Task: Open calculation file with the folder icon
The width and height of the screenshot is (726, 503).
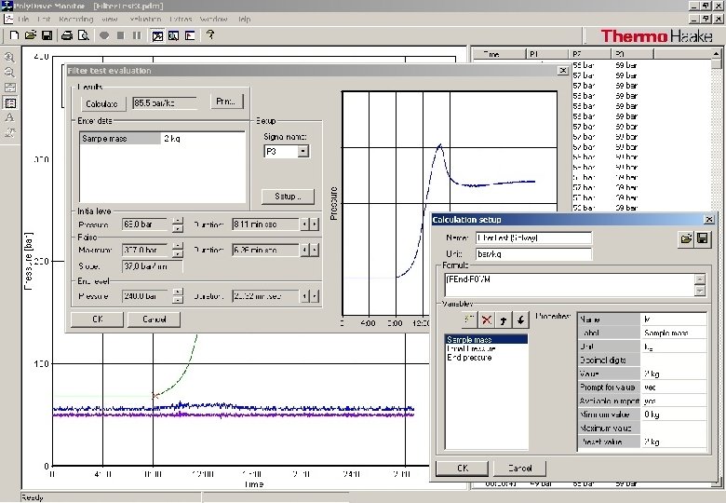Action: click(x=686, y=239)
